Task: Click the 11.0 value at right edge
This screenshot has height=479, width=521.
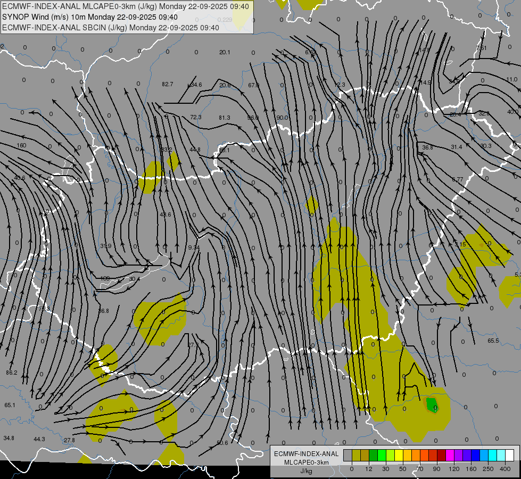Action: 512,79
